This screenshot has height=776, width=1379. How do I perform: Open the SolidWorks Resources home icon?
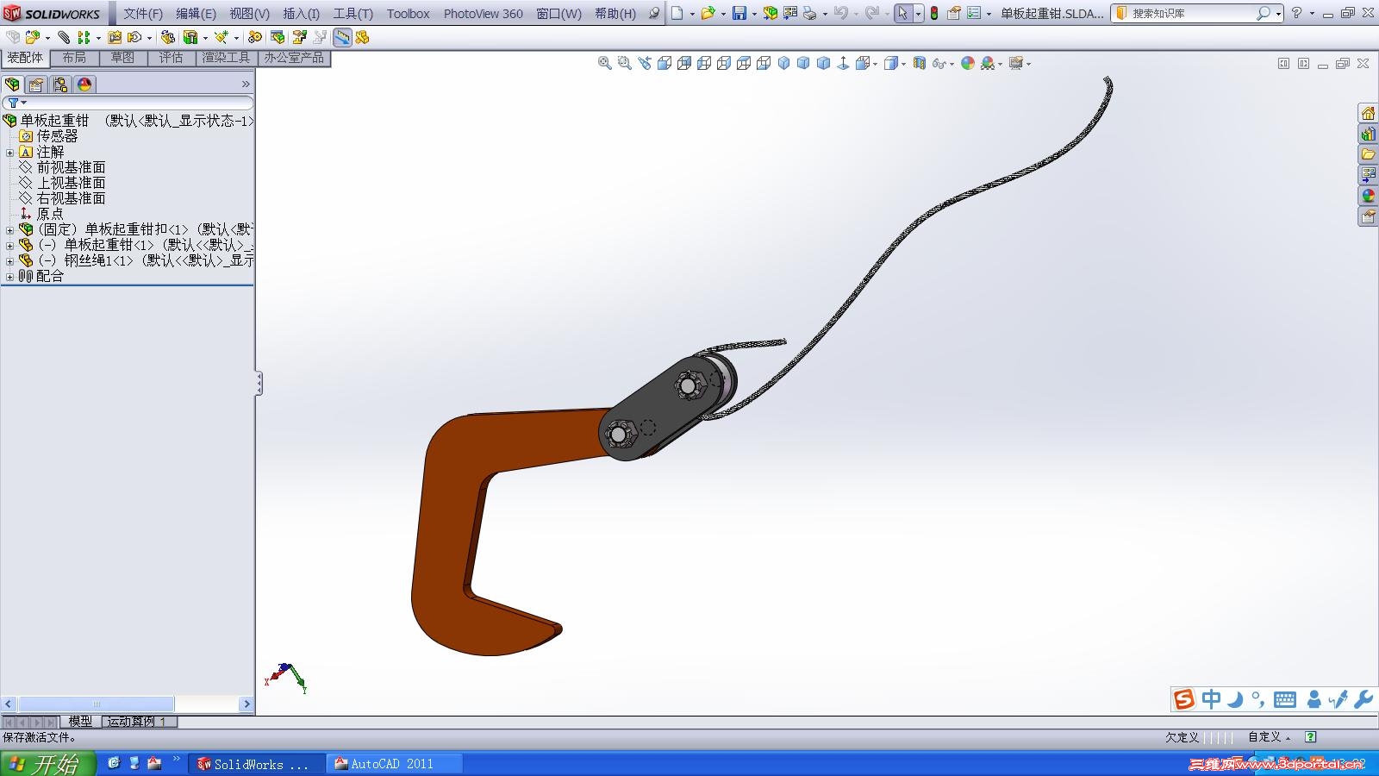point(1368,113)
